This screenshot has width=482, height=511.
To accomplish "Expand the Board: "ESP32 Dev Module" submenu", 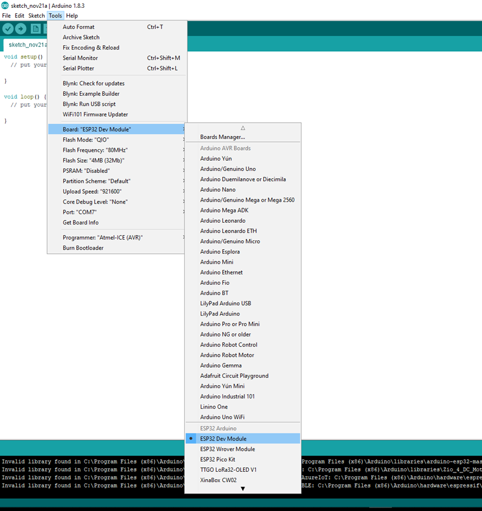I will 117,129.
